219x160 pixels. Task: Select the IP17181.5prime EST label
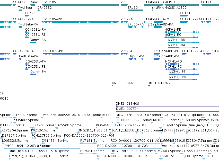coord(92,141)
